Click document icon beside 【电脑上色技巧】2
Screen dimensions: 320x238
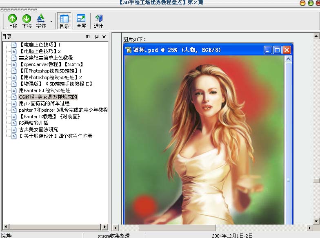14,51
